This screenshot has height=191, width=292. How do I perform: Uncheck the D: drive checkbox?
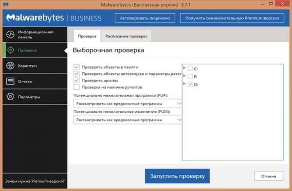(x=190, y=84)
